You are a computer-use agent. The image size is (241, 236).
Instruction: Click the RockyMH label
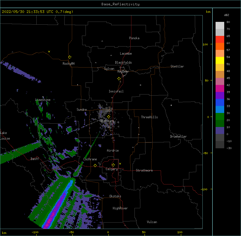click(68, 64)
